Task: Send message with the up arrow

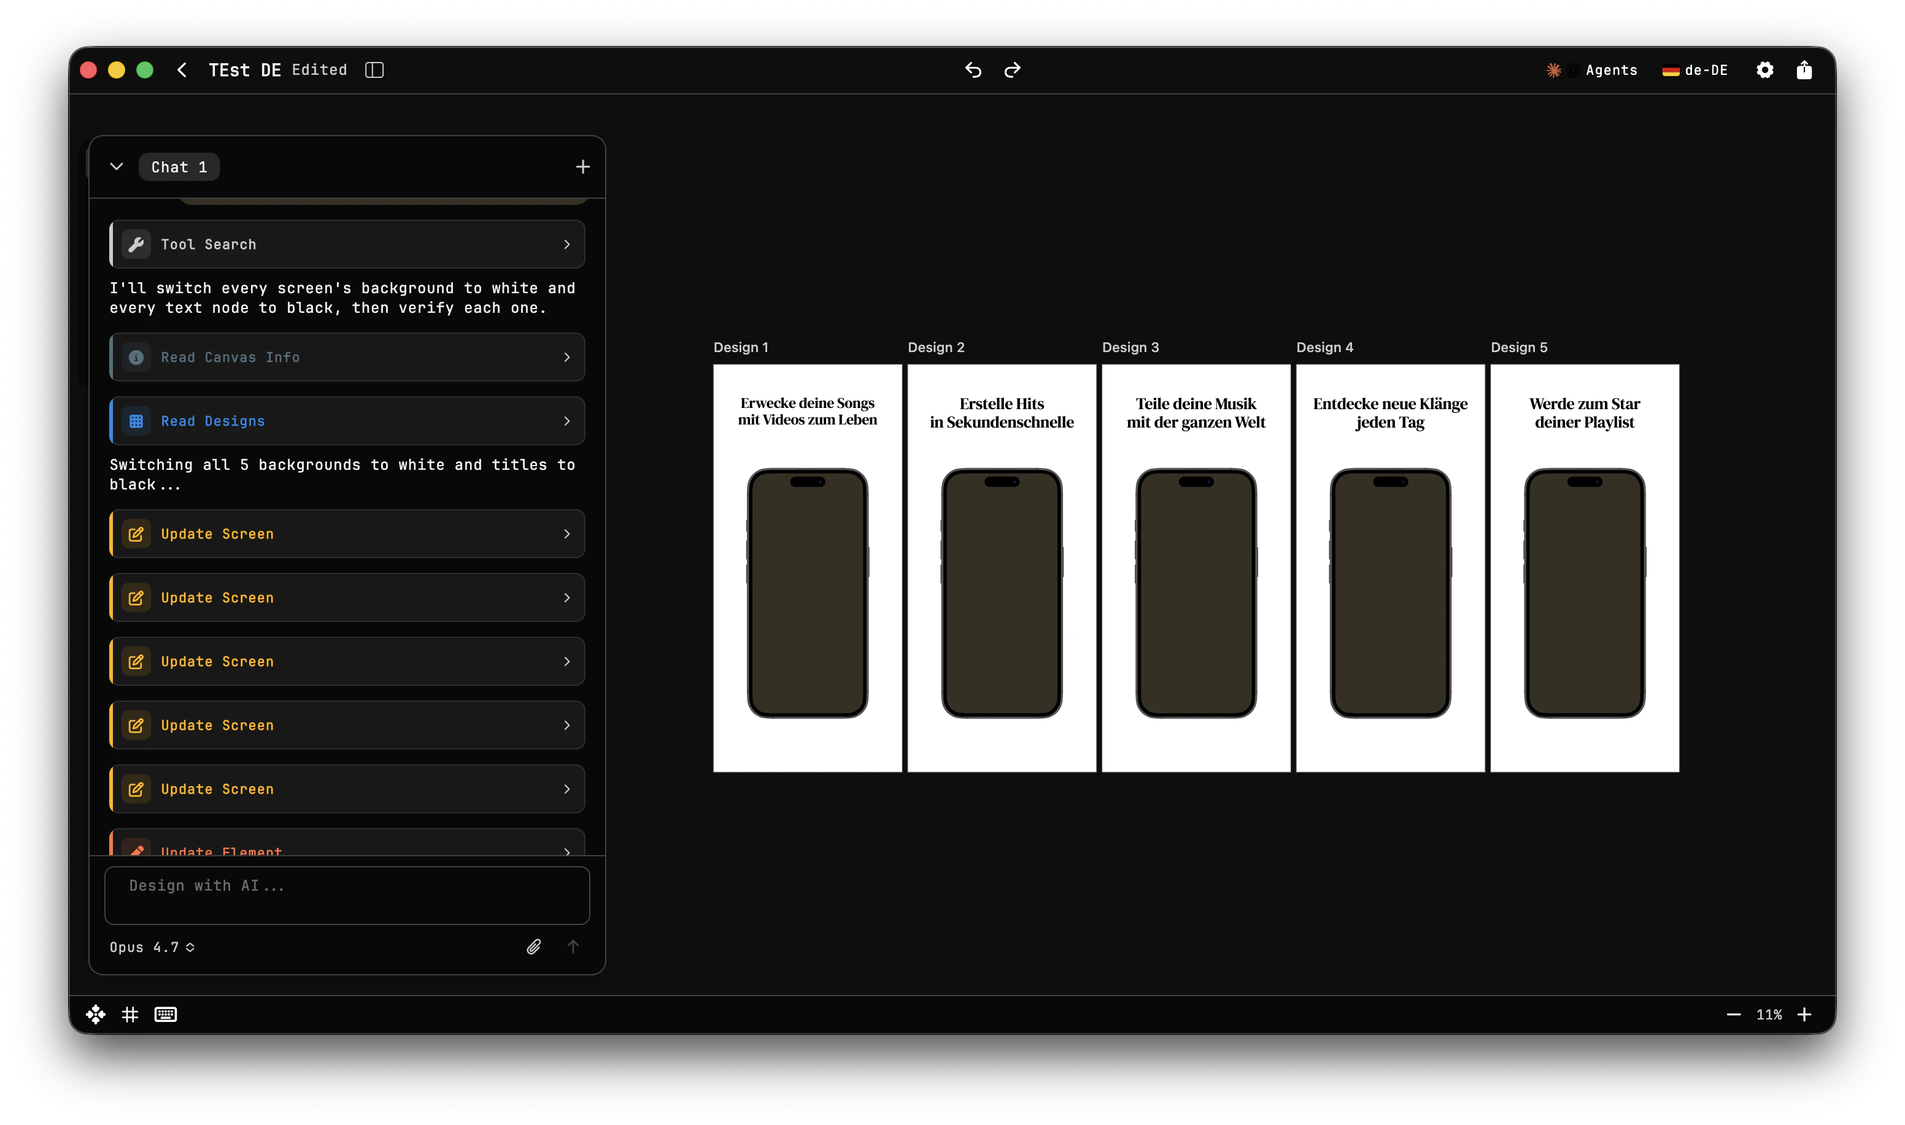Action: [x=573, y=946]
